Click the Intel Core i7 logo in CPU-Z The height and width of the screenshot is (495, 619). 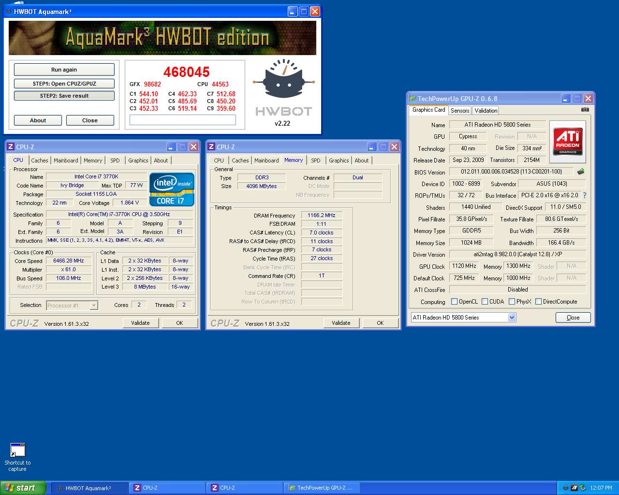tap(172, 189)
